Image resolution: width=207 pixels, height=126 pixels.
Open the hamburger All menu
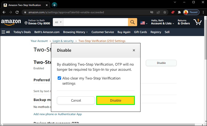point(6,32)
